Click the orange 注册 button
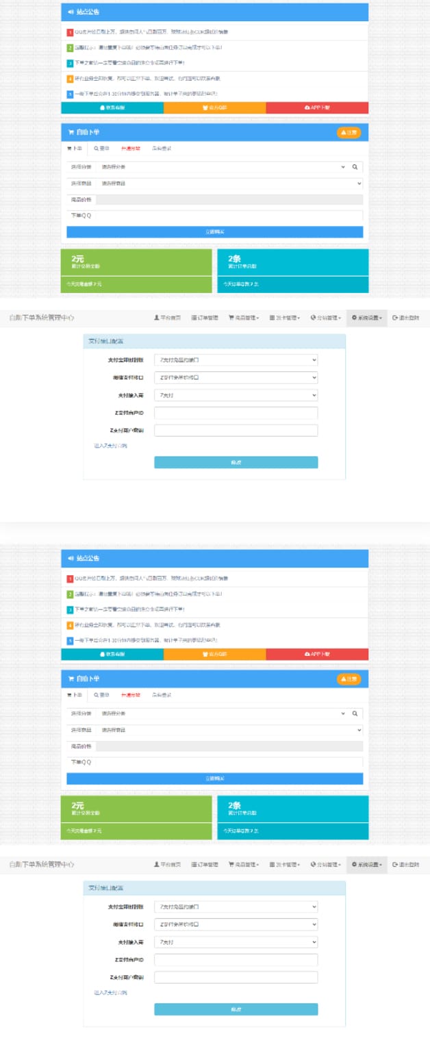The width and height of the screenshot is (430, 1064). (349, 132)
